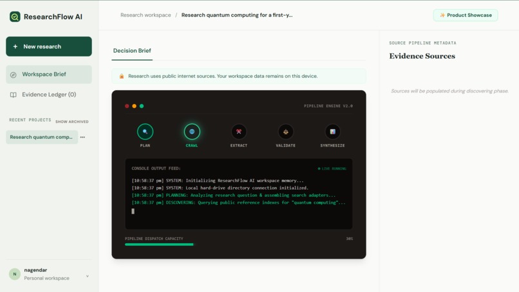Click the privacy notice banner text
Screen dimensions: 519x292
223,76
